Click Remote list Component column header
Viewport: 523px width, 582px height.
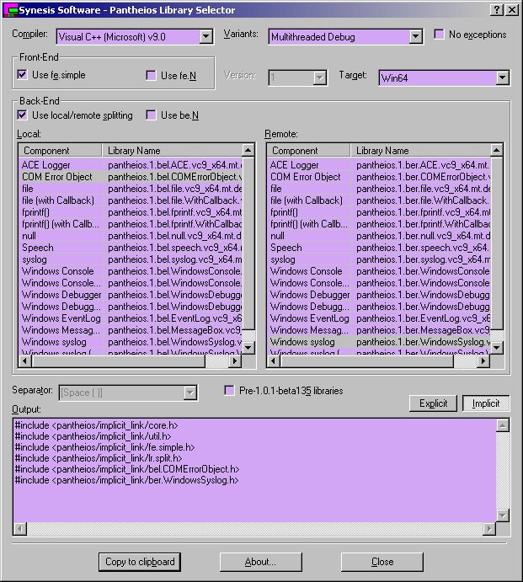(x=308, y=150)
